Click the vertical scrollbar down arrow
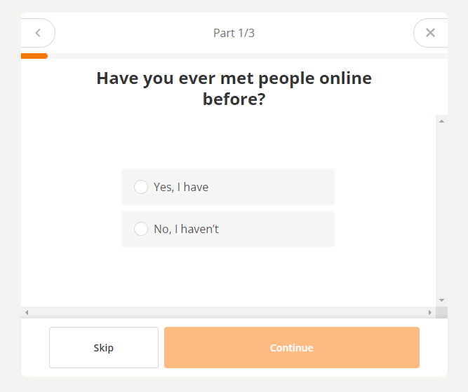 (441, 300)
